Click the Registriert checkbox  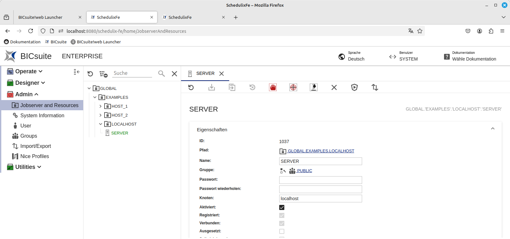click(282, 215)
